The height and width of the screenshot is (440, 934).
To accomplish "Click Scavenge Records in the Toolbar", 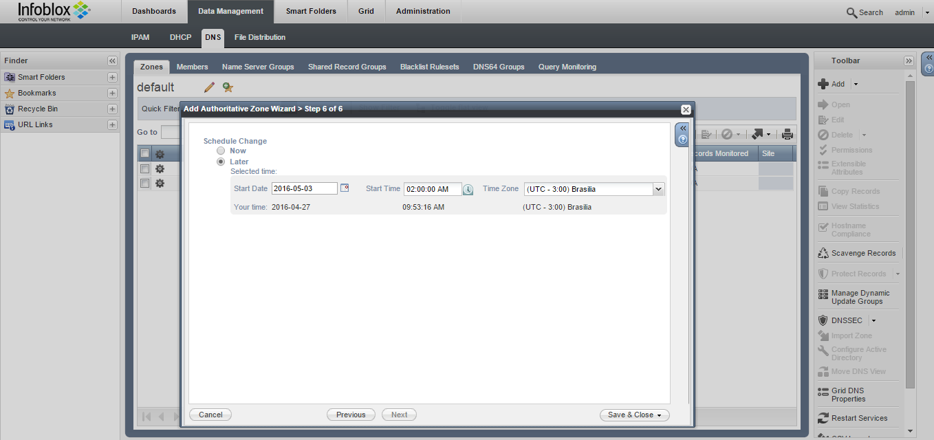I will coord(862,253).
